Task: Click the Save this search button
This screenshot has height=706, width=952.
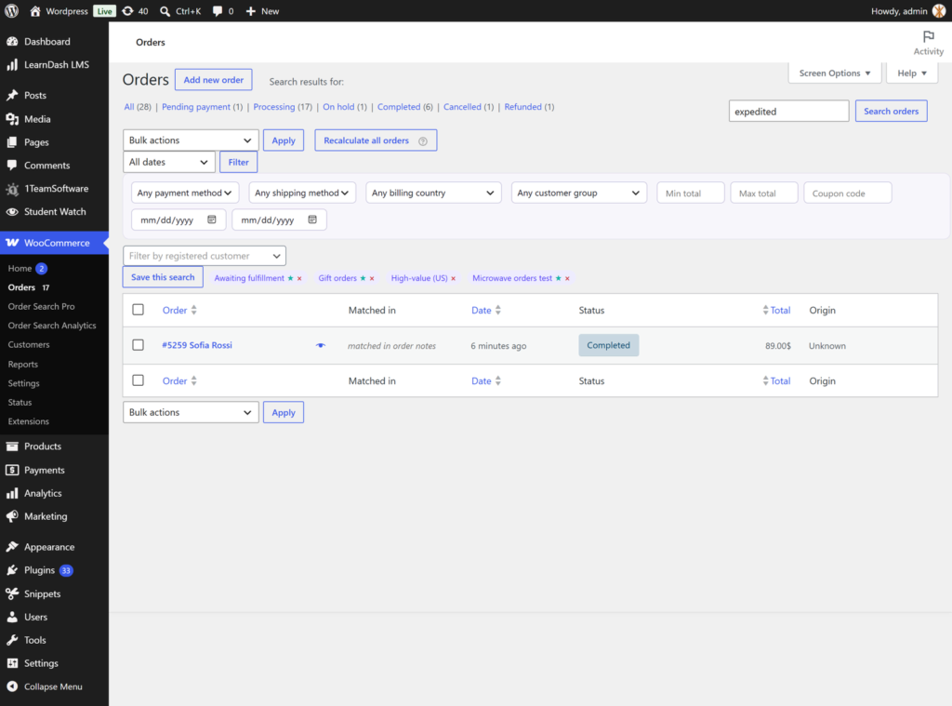Action: (x=163, y=277)
